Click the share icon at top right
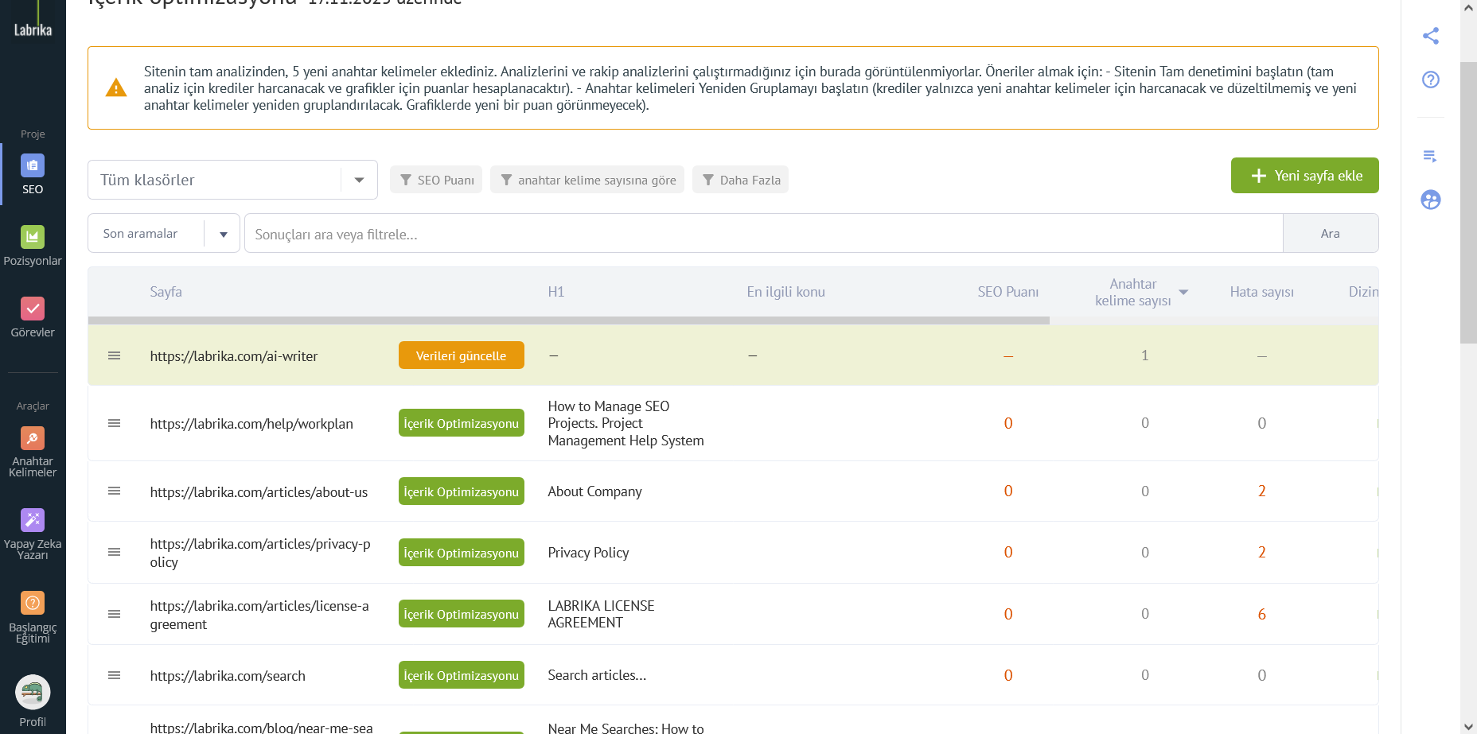 click(1430, 36)
